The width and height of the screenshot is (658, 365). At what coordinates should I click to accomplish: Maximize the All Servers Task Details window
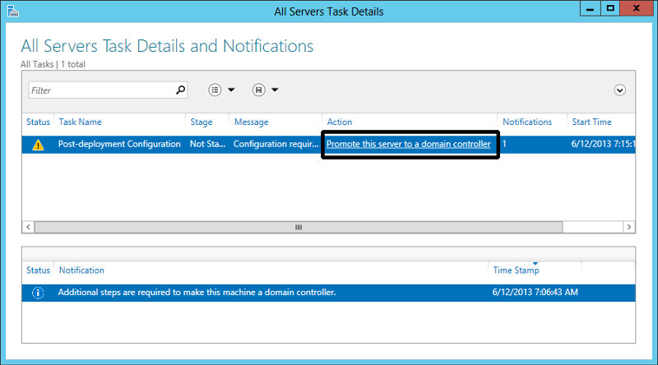(x=610, y=8)
